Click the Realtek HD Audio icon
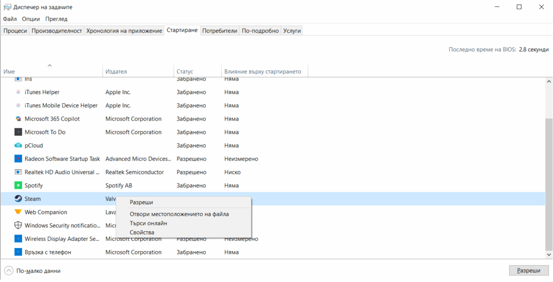This screenshot has height=282, width=553. [18, 172]
